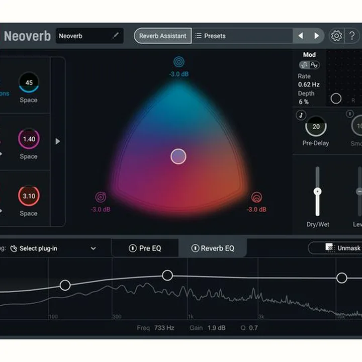Switch to the Pre EQ tab
The height and width of the screenshot is (362, 362).
145,248
